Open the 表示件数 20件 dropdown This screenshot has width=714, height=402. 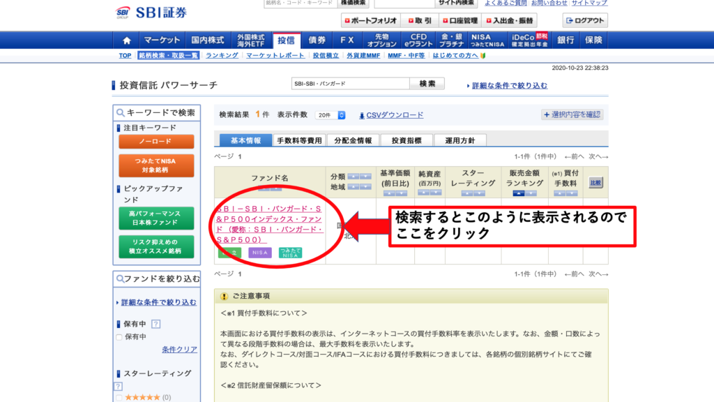coord(330,115)
